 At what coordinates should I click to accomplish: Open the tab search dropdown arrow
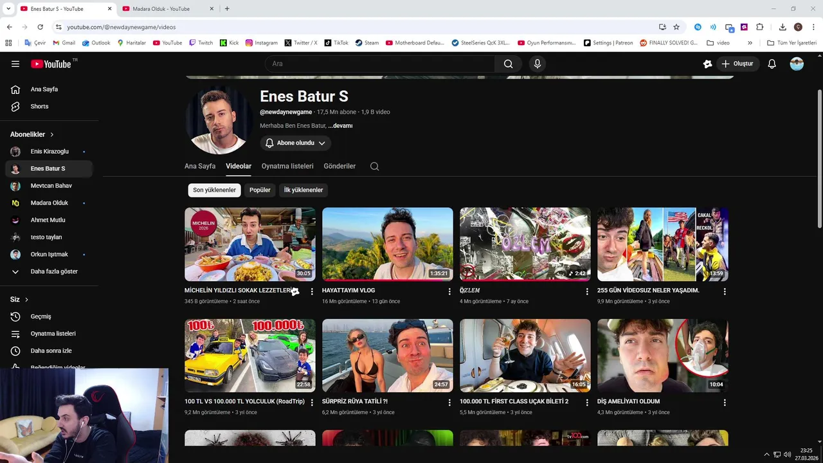pos(8,9)
